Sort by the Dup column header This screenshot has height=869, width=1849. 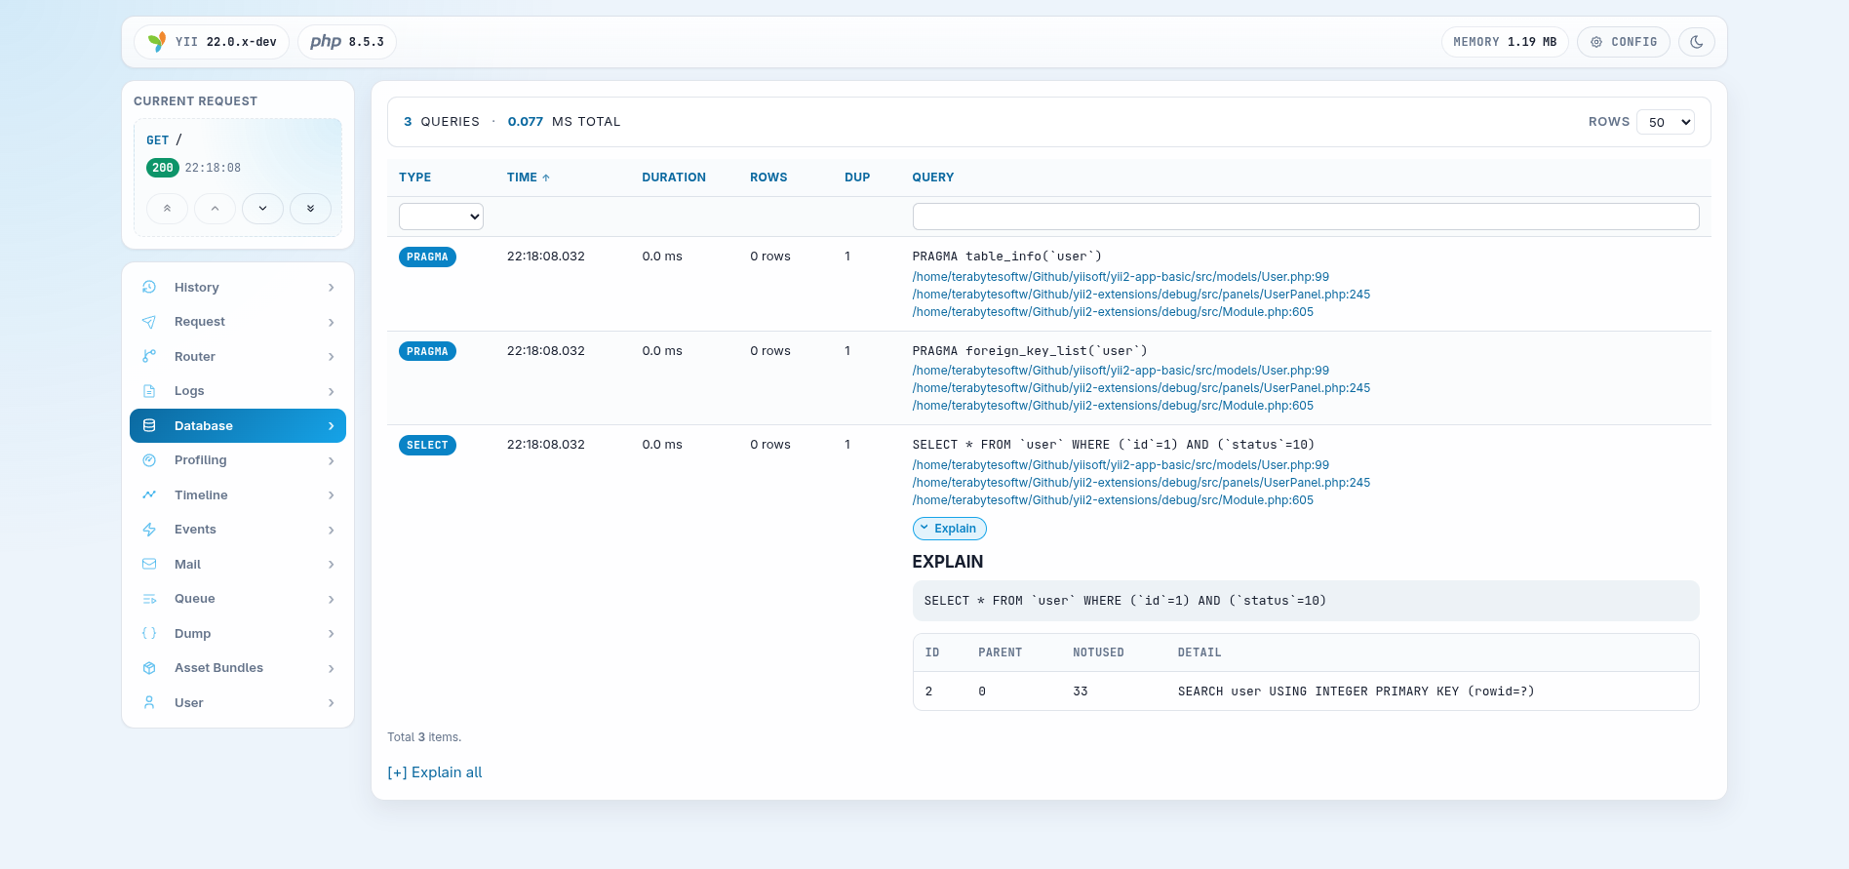[857, 178]
